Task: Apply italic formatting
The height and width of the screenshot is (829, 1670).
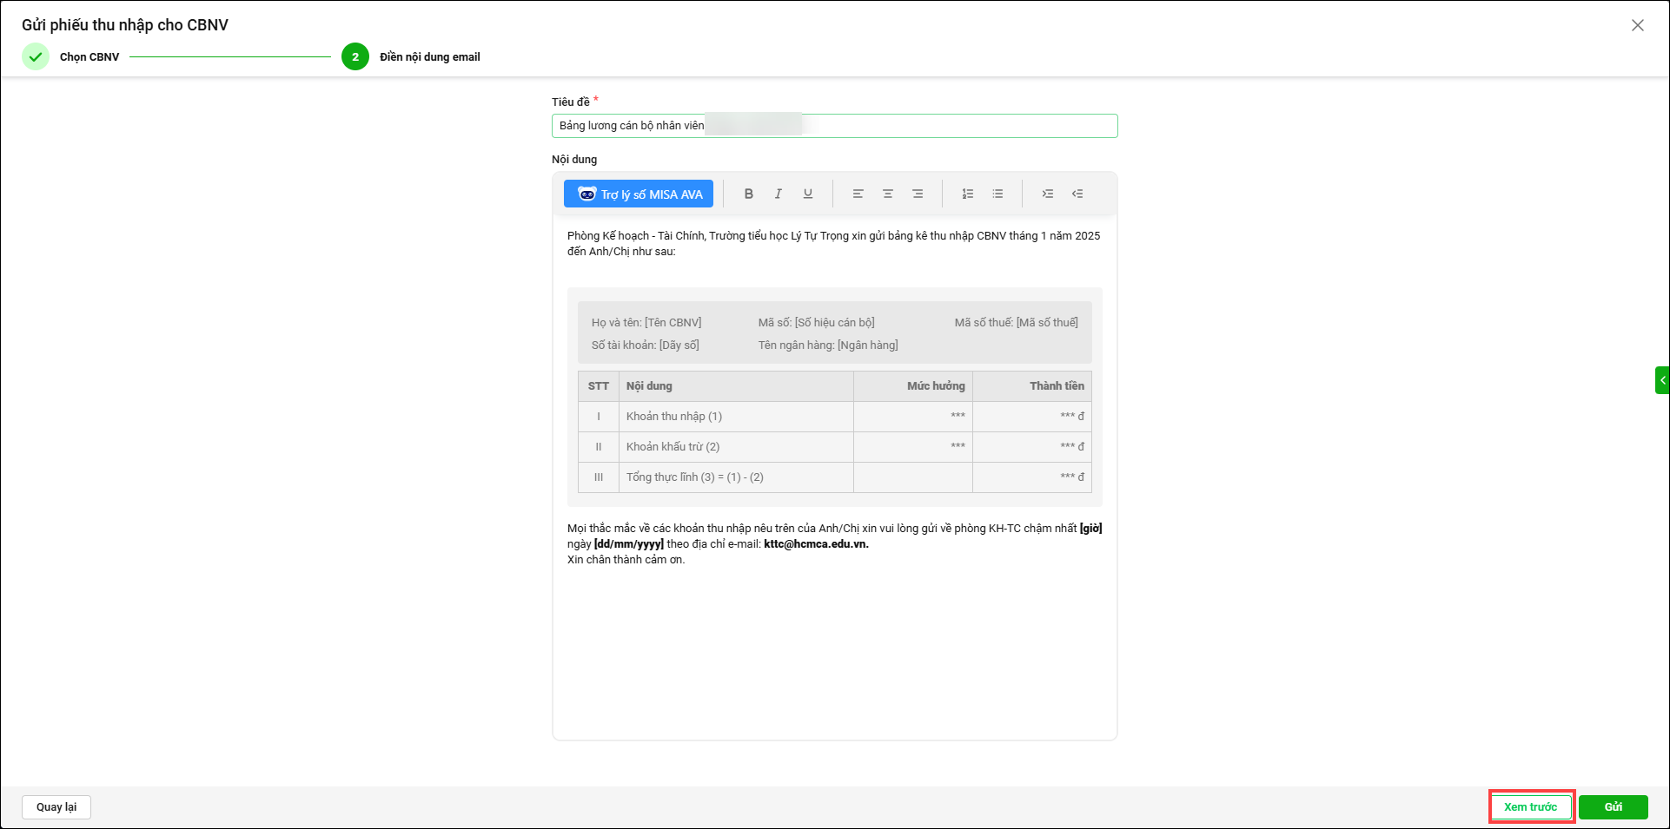Action: pyautogui.click(x=778, y=194)
